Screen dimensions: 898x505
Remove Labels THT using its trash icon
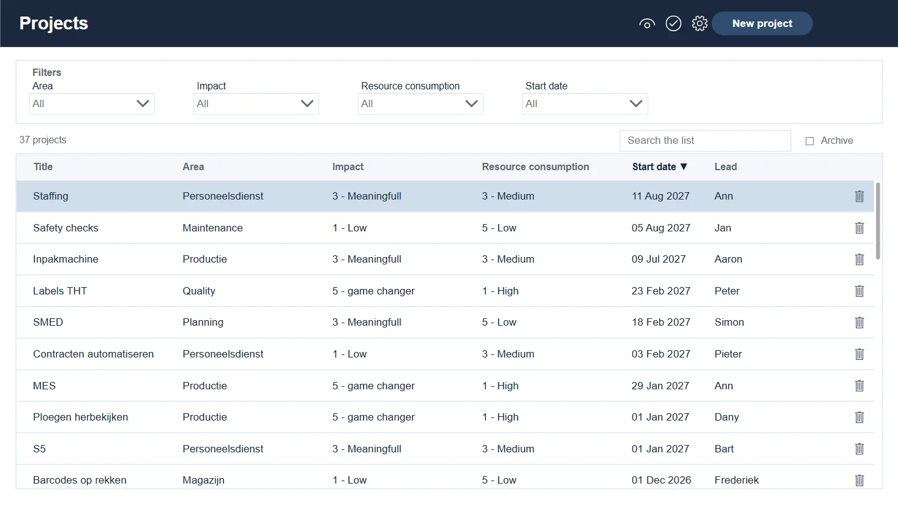[859, 291]
